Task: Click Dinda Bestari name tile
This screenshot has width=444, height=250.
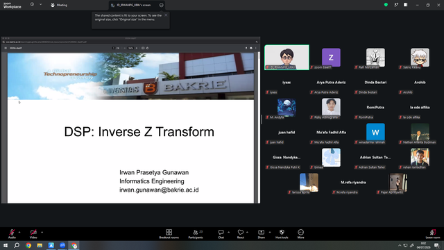Action: tap(375, 83)
